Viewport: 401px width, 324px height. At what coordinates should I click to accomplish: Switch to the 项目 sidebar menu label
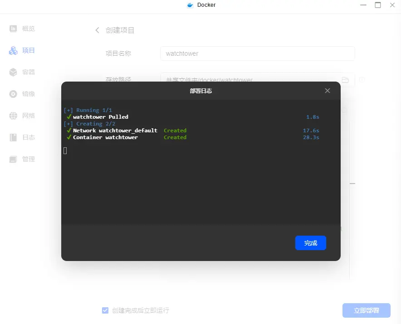coord(29,50)
